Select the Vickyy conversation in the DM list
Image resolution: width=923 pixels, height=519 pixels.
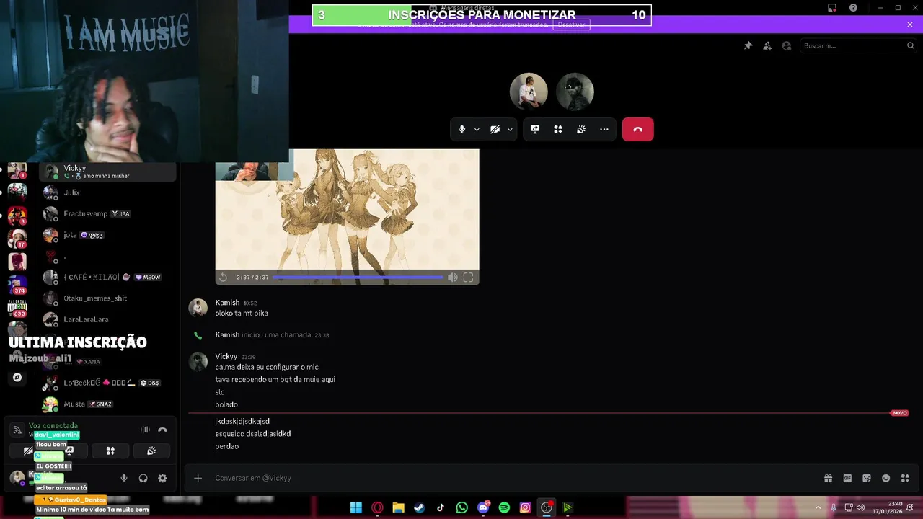(x=107, y=172)
